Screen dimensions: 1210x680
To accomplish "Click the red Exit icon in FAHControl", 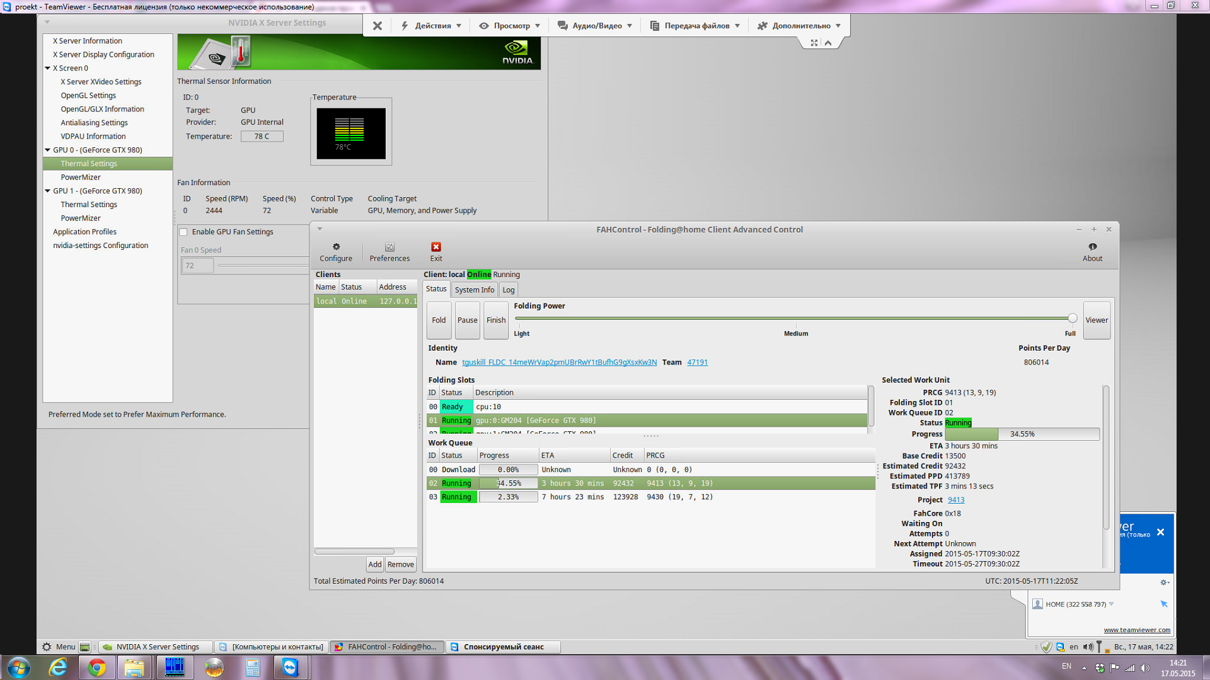I will [x=436, y=247].
